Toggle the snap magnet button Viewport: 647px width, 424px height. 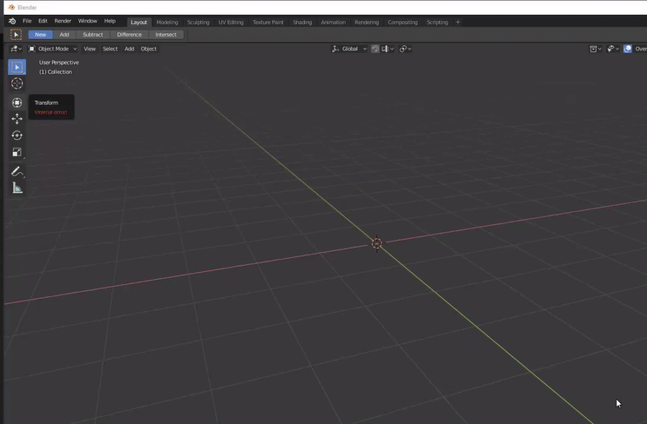pos(375,49)
